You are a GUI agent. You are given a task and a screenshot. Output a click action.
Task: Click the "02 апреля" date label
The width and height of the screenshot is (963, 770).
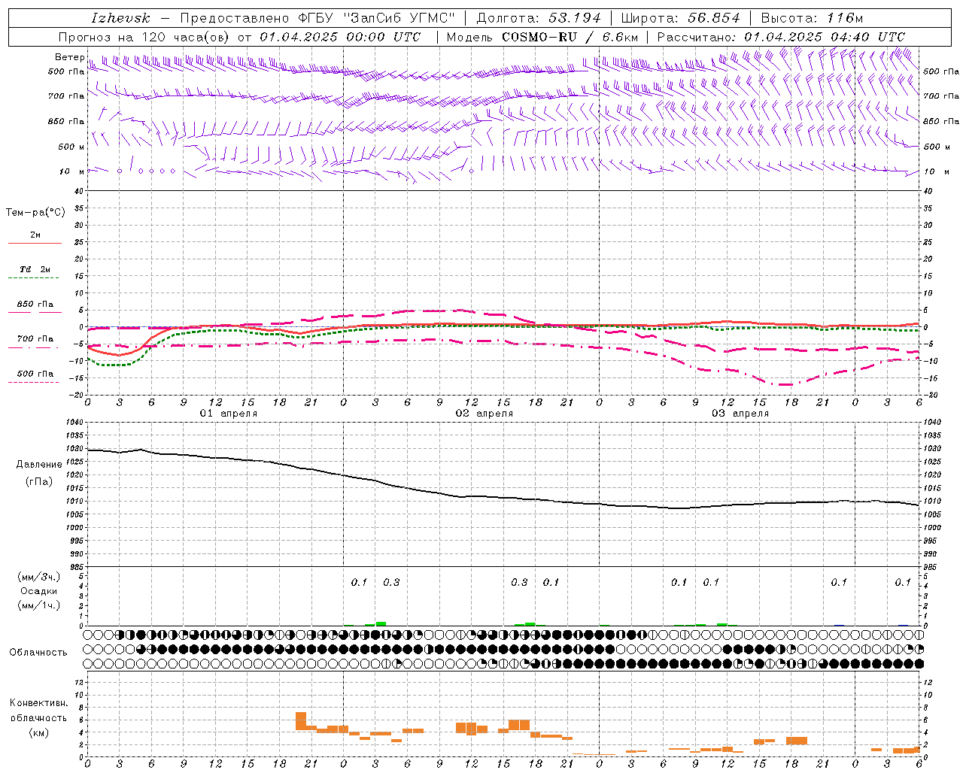click(484, 414)
